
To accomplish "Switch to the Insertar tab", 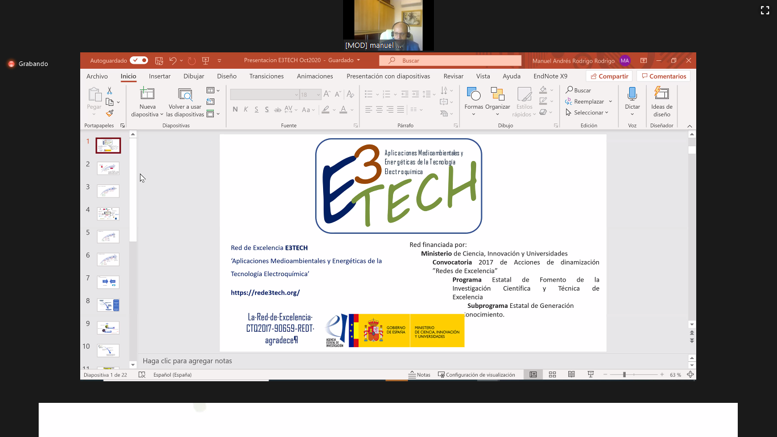I will point(159,76).
